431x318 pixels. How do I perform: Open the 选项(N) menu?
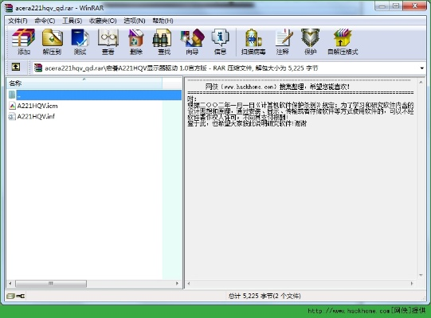point(135,21)
